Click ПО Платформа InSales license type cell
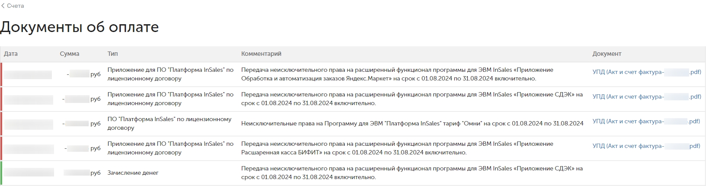This screenshot has width=706, height=186. 170,124
